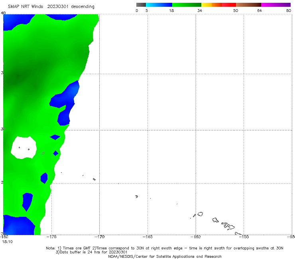Click the magenta 64-80 color bar segment
The width and height of the screenshot is (295, 259).
(x=276, y=5)
